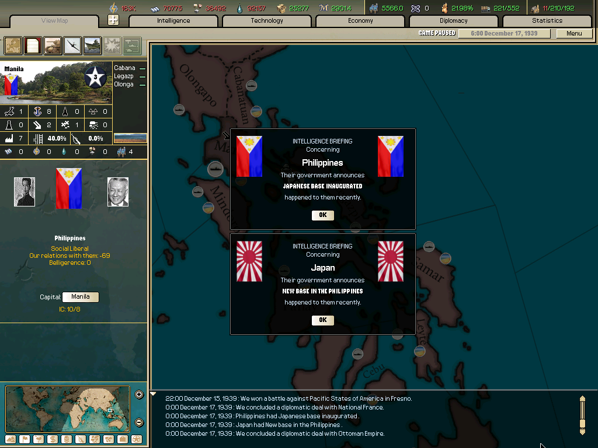The height and width of the screenshot is (448, 598).
Task: Select the coins resources map mode on minimap
Action: (67, 439)
